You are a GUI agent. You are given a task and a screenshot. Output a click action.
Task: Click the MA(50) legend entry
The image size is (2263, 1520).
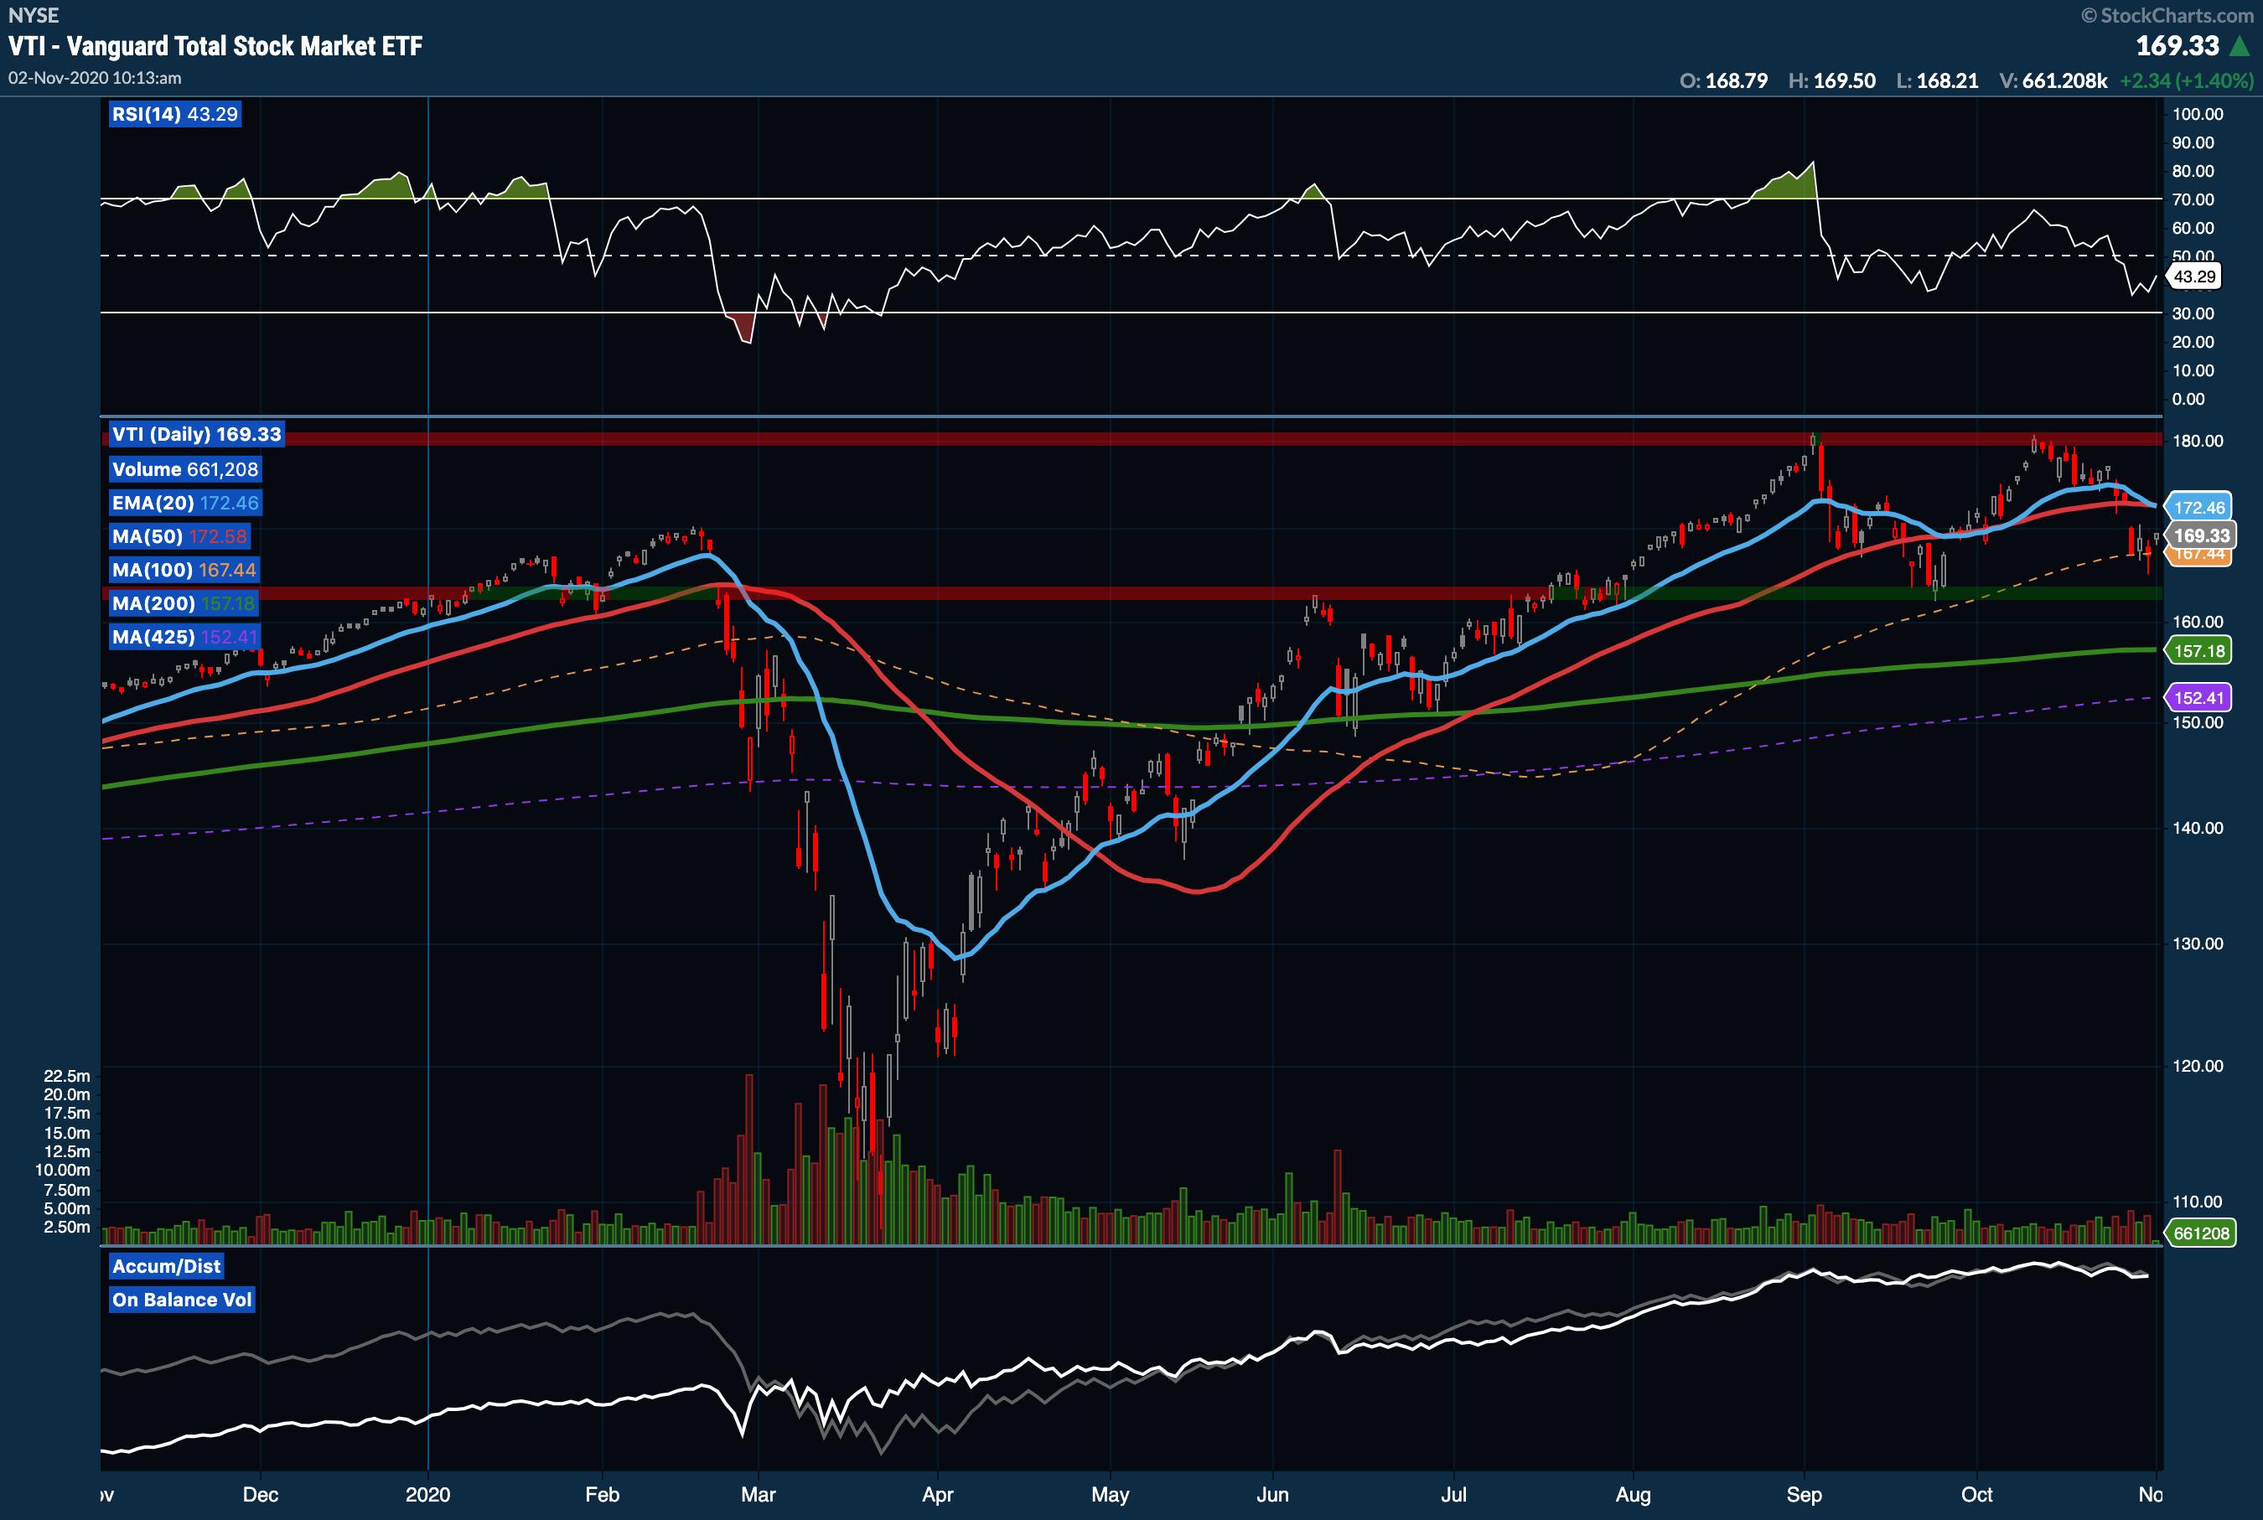pos(179,536)
